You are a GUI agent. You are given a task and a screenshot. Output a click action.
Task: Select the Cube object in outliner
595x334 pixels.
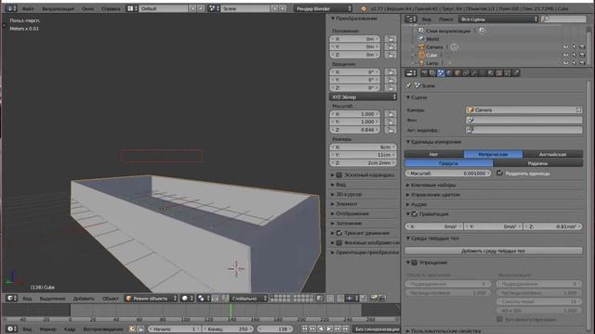[x=431, y=56]
